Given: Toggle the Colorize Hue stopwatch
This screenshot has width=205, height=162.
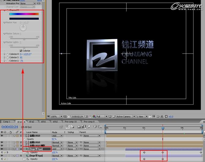Looking at the screenshot, I should tap(7, 54).
